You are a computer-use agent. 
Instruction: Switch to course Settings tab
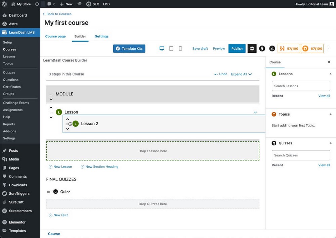pyautogui.click(x=101, y=36)
